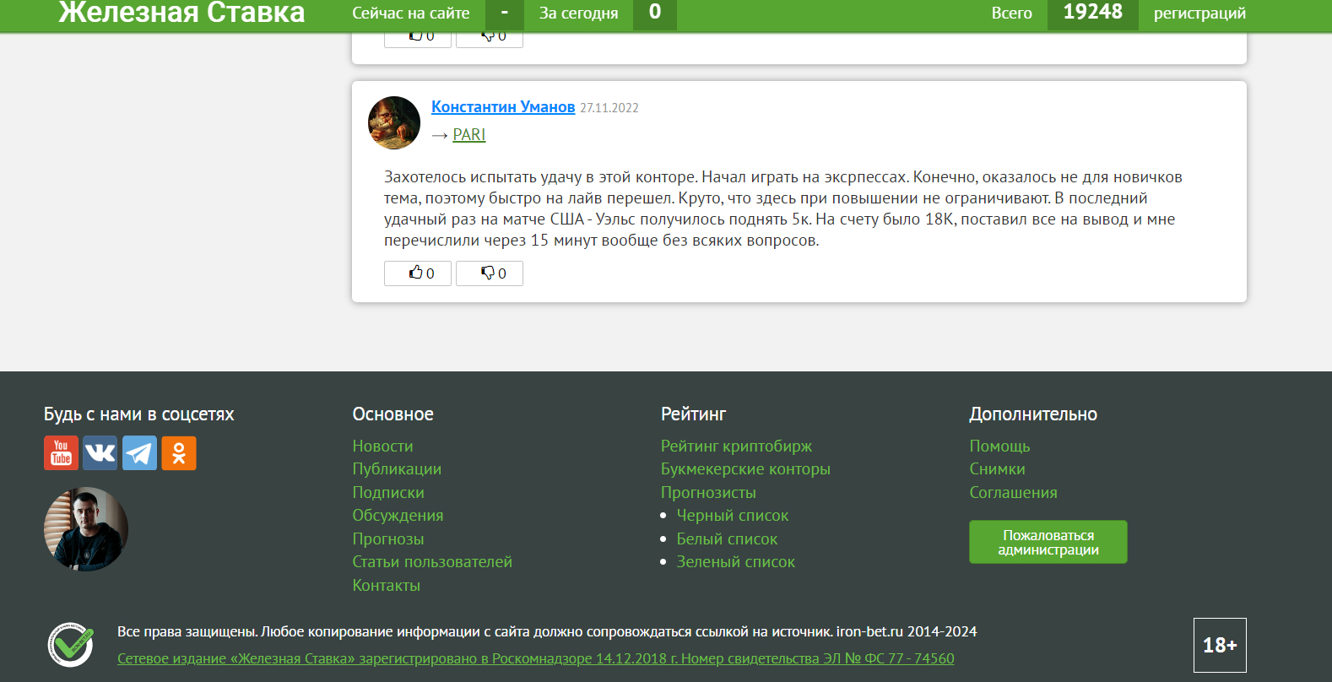Click the 18+ age restriction badge
Viewport: 1332px width, 682px height.
point(1220,646)
